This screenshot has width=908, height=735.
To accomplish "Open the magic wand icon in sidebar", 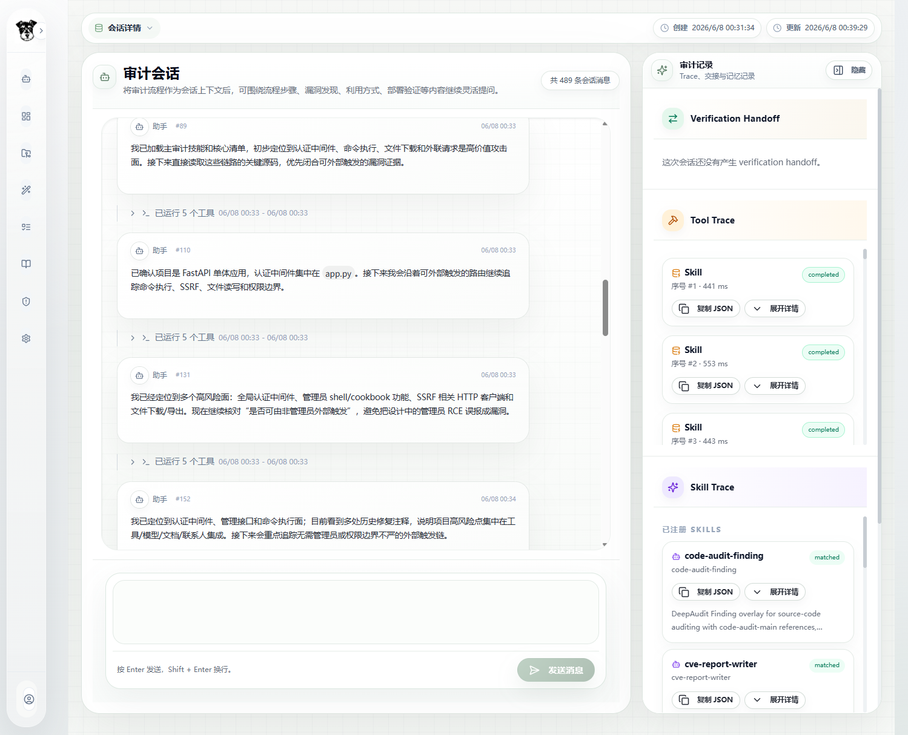I will coord(26,190).
